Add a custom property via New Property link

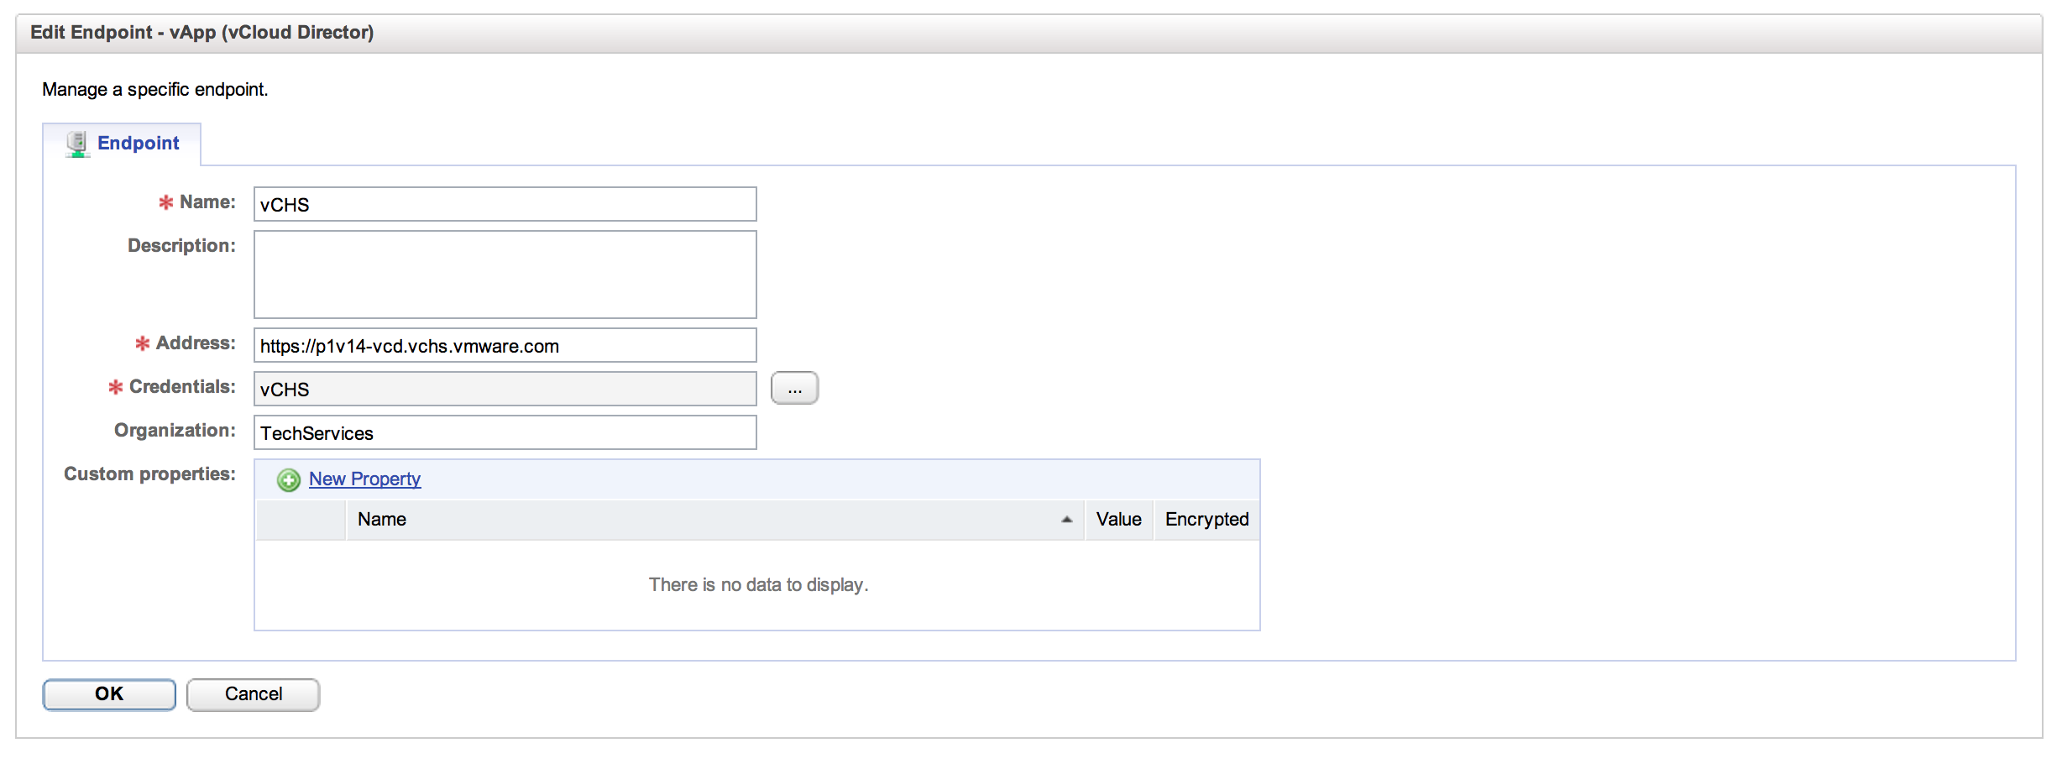click(x=364, y=479)
